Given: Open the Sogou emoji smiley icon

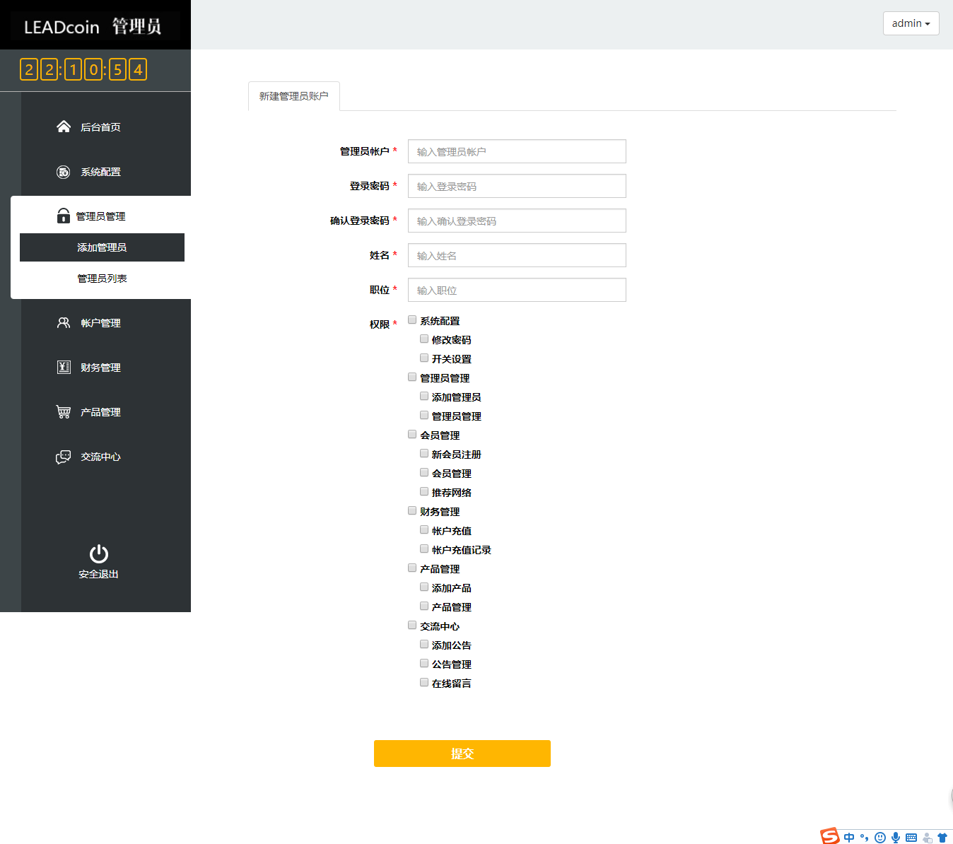Looking at the screenshot, I should point(880,838).
